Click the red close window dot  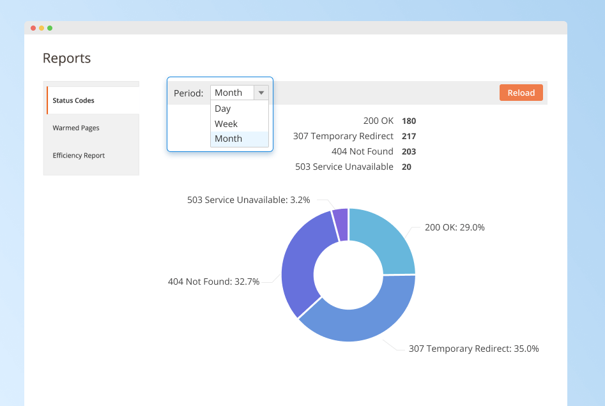point(33,28)
